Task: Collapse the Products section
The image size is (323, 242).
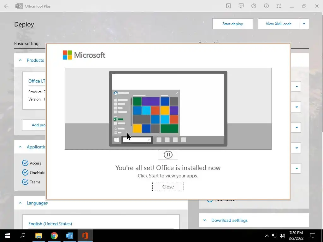Action: coord(20,60)
